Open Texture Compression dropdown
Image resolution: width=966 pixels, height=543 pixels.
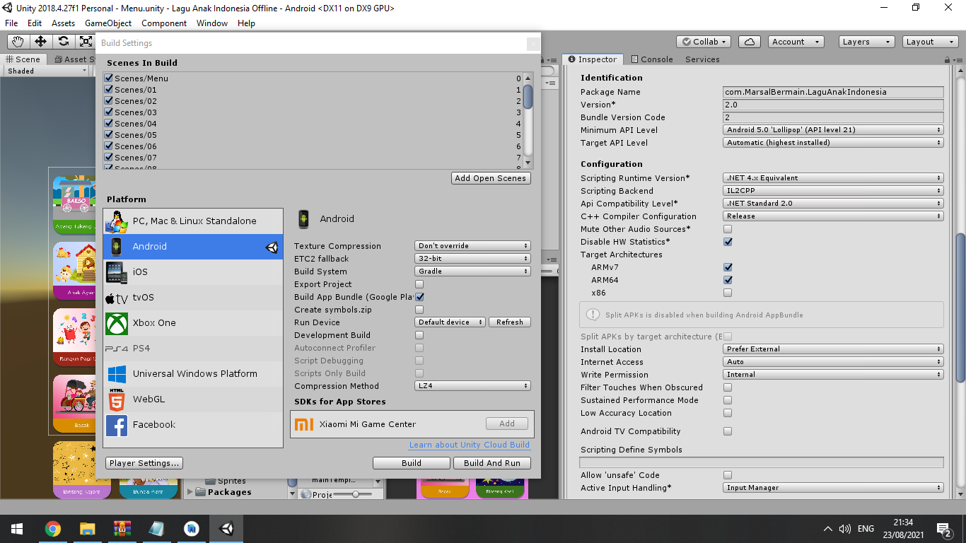pos(472,246)
